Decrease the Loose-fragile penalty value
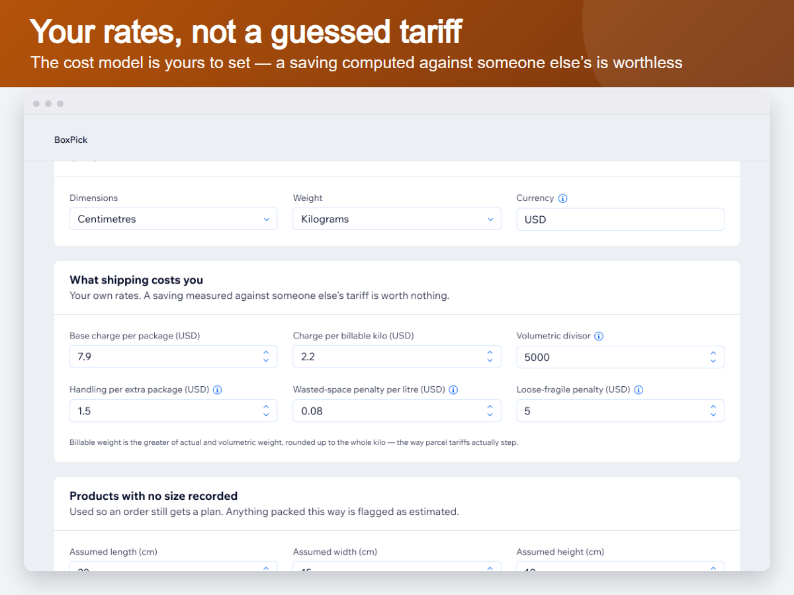This screenshot has height=595, width=794. (713, 415)
